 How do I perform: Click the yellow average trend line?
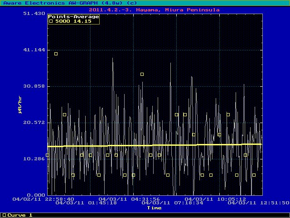[x=154, y=145]
